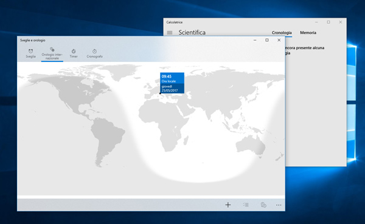Image resolution: width=365 pixels, height=224 pixels.
Task: Open the three-dot more options menu
Action: 279,205
